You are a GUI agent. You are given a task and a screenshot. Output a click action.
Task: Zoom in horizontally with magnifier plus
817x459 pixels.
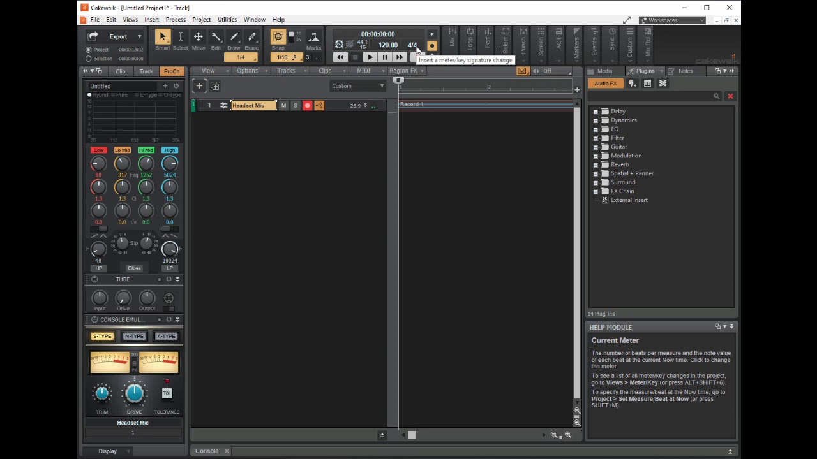(567, 435)
